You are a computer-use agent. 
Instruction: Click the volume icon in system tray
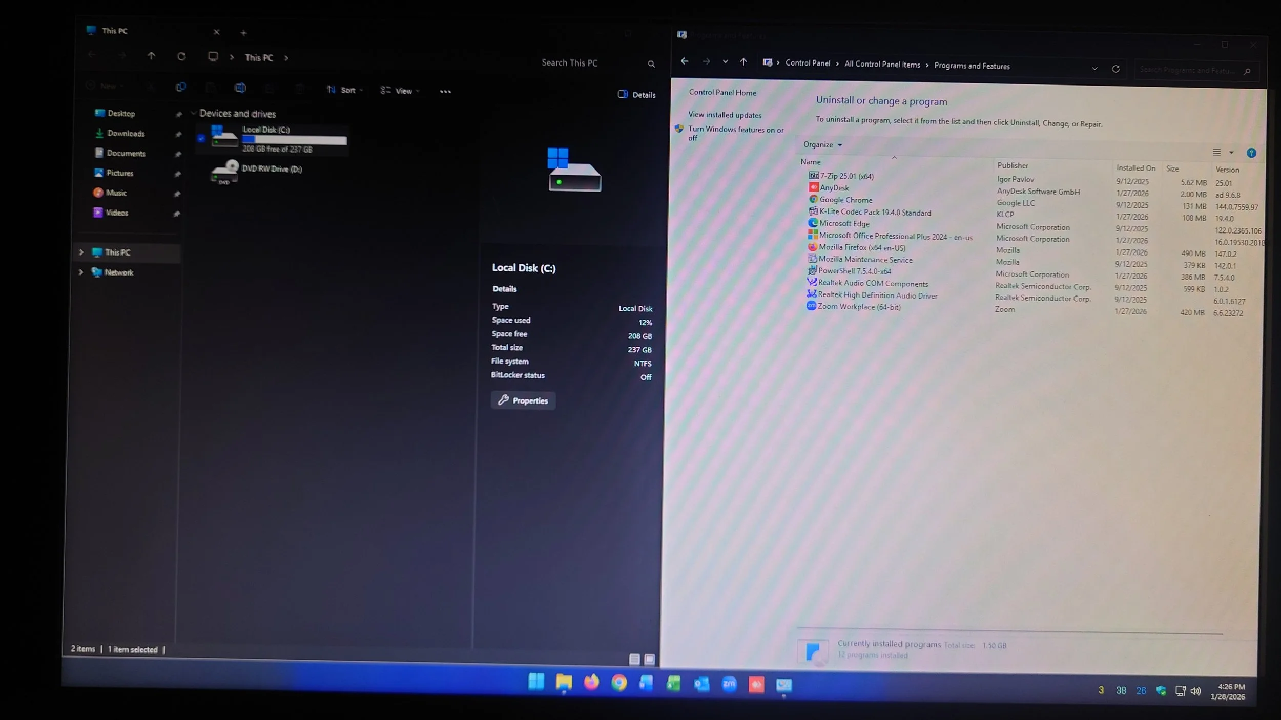pyautogui.click(x=1195, y=691)
